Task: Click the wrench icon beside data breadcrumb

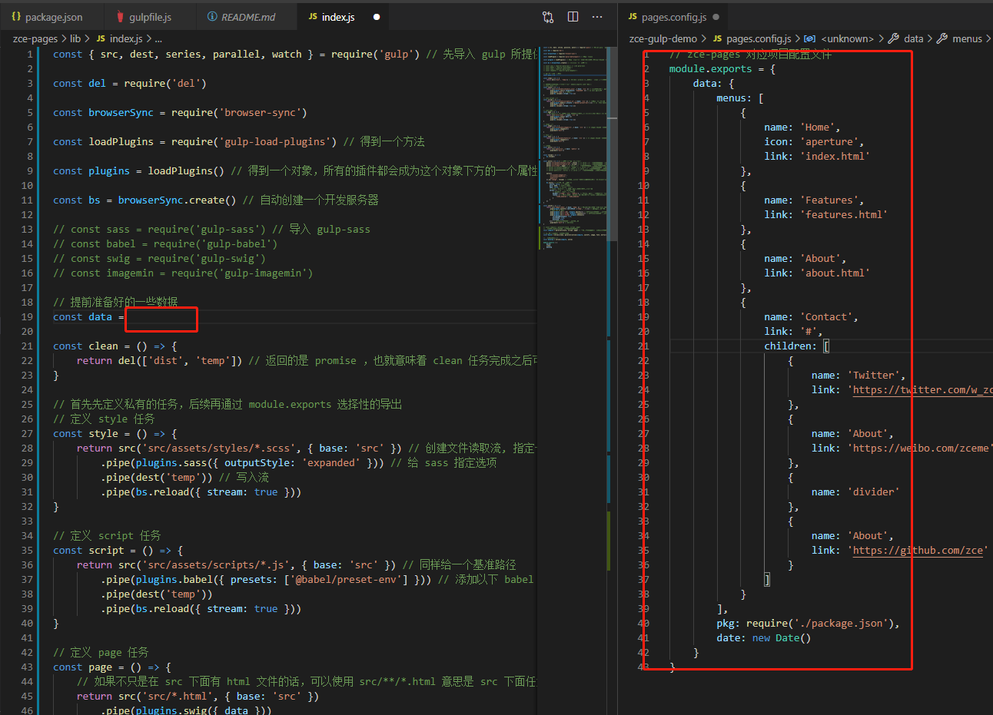Action: (894, 38)
